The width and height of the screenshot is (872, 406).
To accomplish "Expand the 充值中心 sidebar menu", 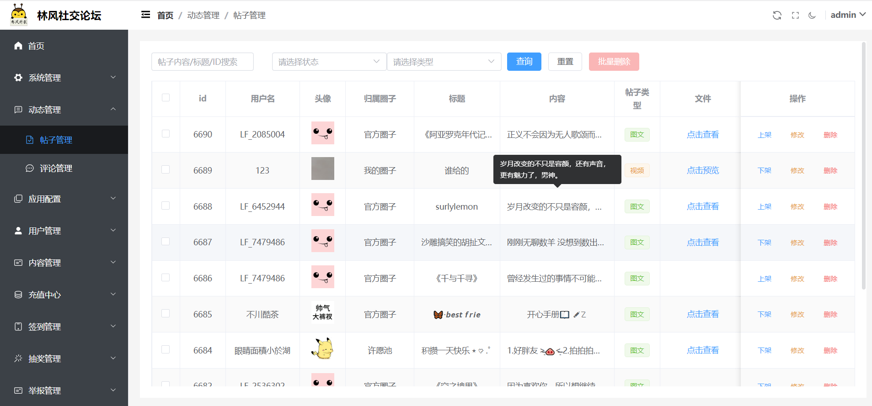I will click(64, 295).
